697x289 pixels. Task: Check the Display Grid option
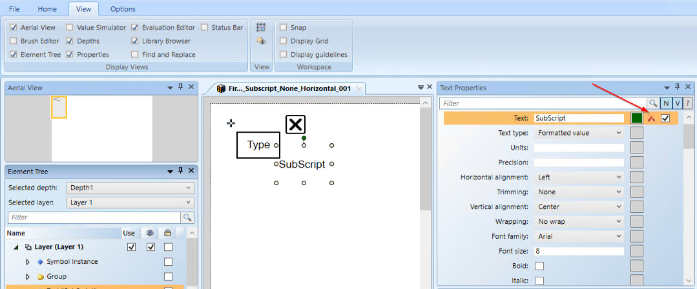pos(283,41)
